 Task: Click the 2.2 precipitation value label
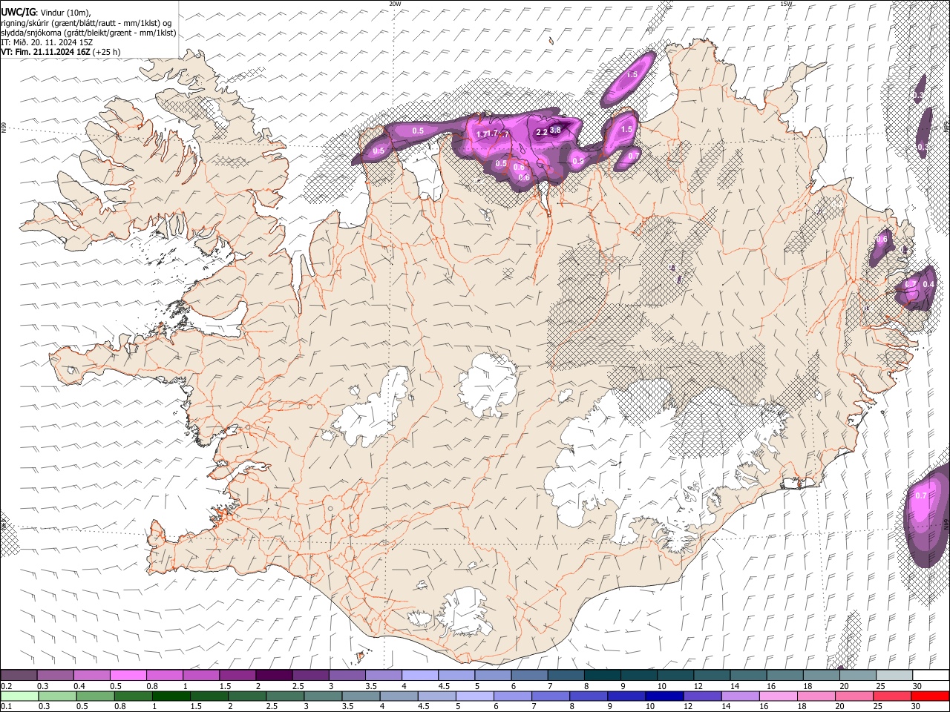[542, 133]
